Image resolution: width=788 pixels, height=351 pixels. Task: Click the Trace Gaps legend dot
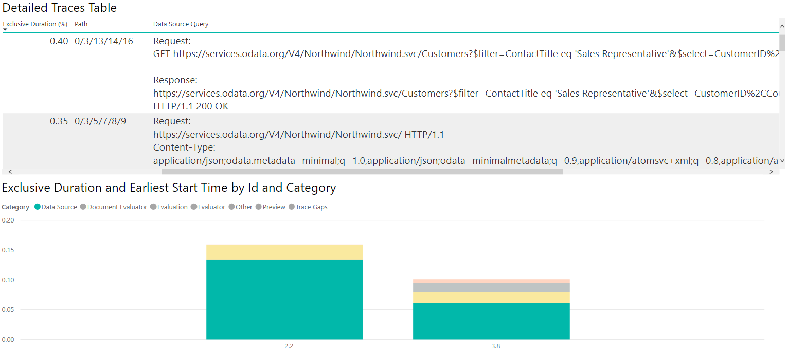[291, 207]
